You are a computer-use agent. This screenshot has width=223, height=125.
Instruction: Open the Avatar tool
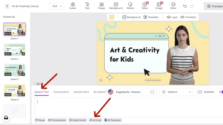point(73,6)
